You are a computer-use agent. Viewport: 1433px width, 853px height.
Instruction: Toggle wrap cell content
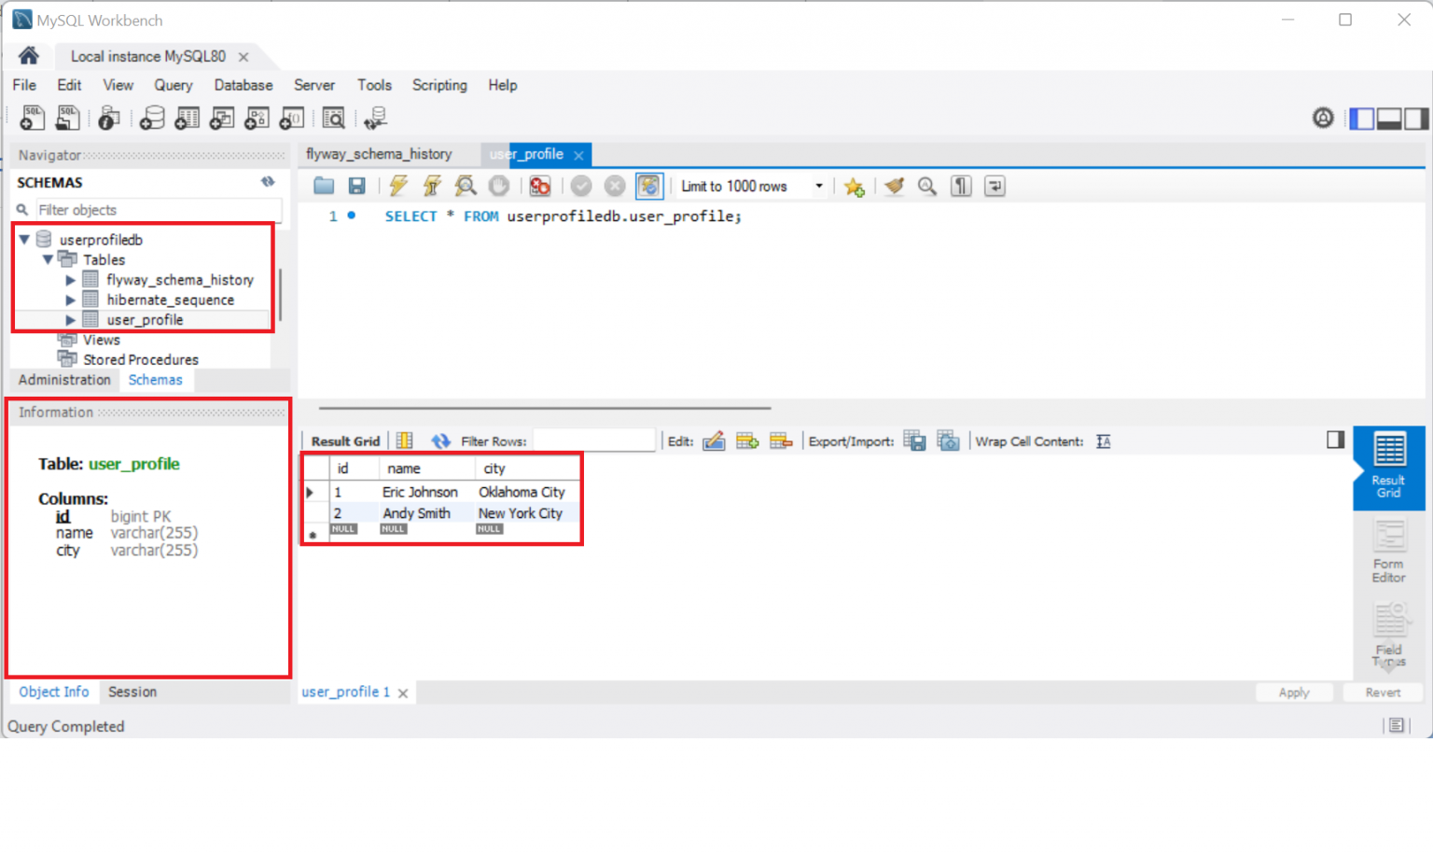tap(1104, 441)
